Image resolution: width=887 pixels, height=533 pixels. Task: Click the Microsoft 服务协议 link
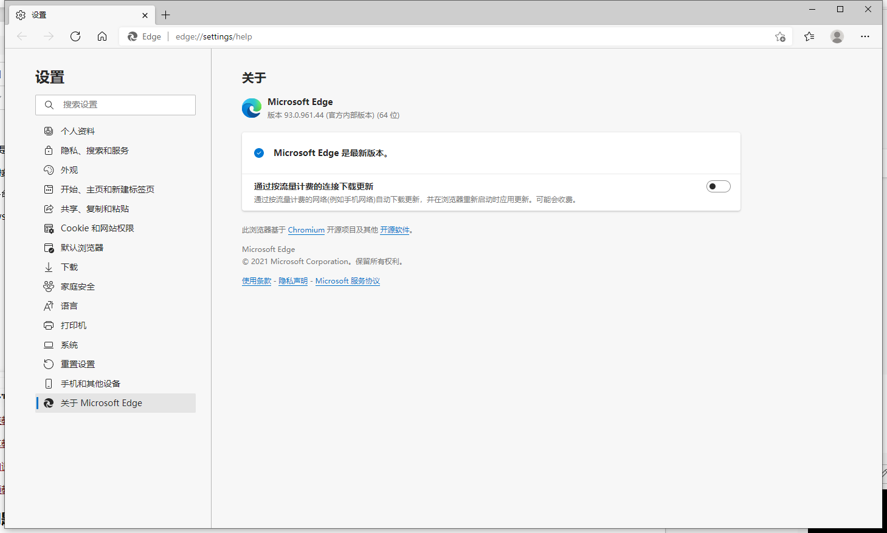point(347,281)
